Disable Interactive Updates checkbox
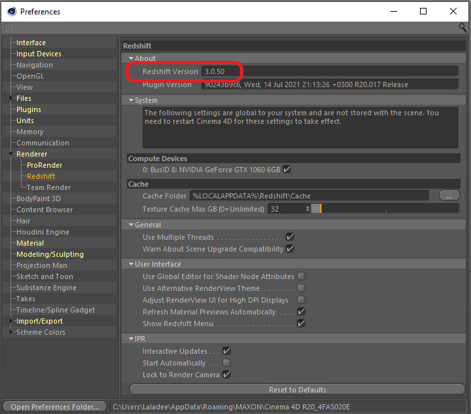The height and width of the screenshot is (414, 471). [226, 351]
